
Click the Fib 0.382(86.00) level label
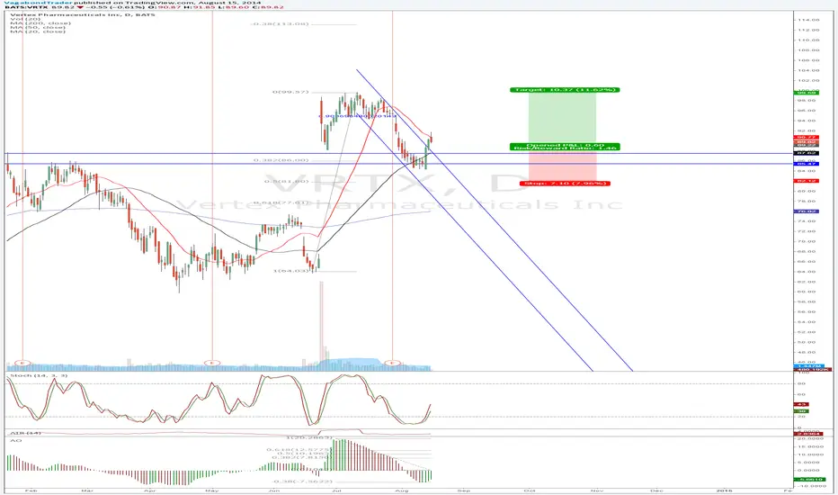point(281,160)
